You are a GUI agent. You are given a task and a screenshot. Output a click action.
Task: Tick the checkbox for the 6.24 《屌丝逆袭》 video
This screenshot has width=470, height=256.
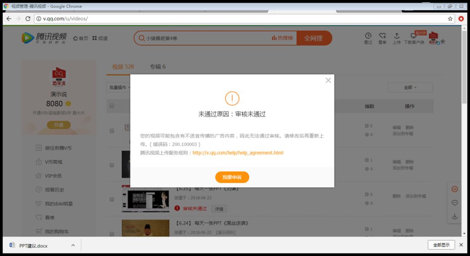tap(112, 234)
